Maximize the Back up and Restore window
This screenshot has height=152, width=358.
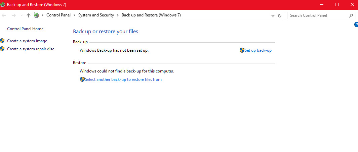click(x=337, y=5)
